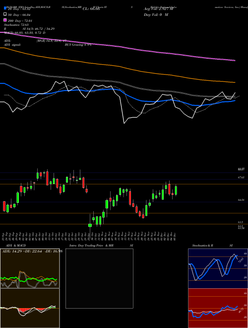Screen dimensions: 248x328
Task: Click the last green candlestick on the chart
Action: click(x=176, y=190)
